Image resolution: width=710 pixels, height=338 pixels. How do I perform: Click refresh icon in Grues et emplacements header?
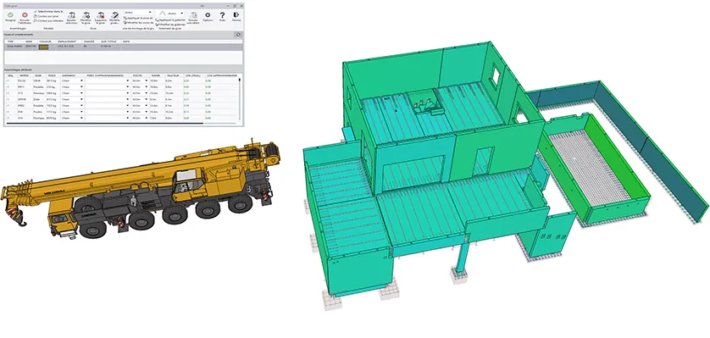coord(238,35)
